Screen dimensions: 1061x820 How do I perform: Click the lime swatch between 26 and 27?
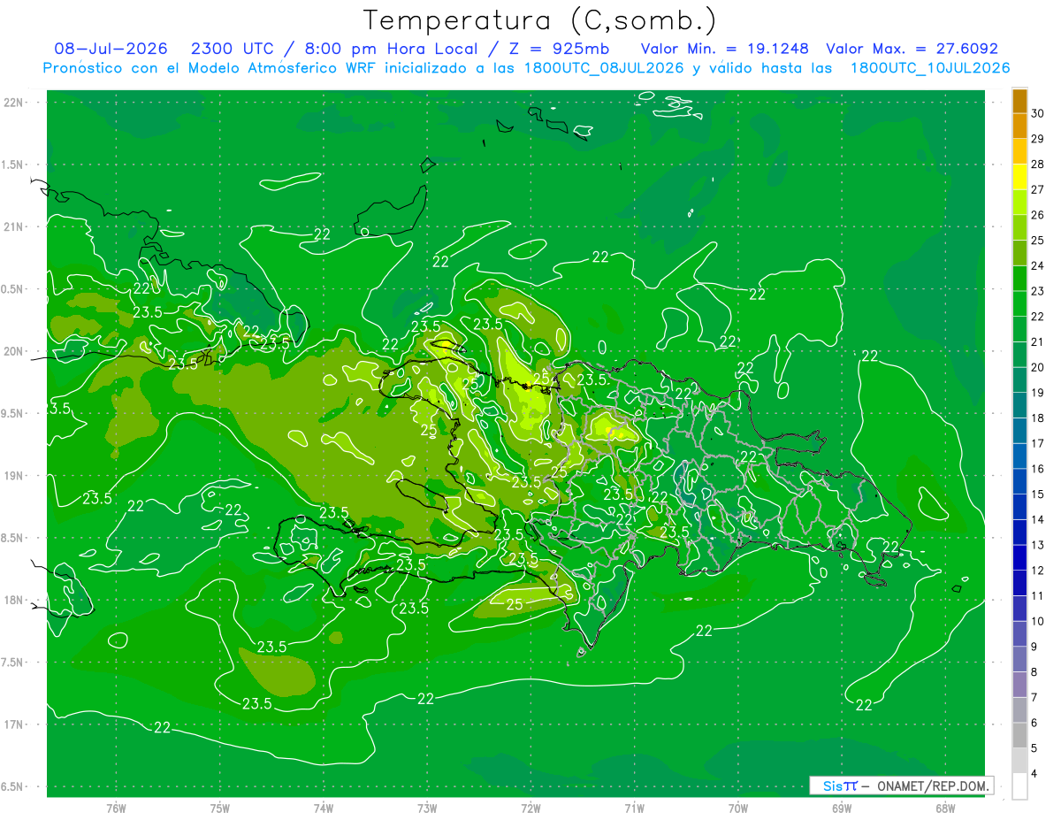1019,203
